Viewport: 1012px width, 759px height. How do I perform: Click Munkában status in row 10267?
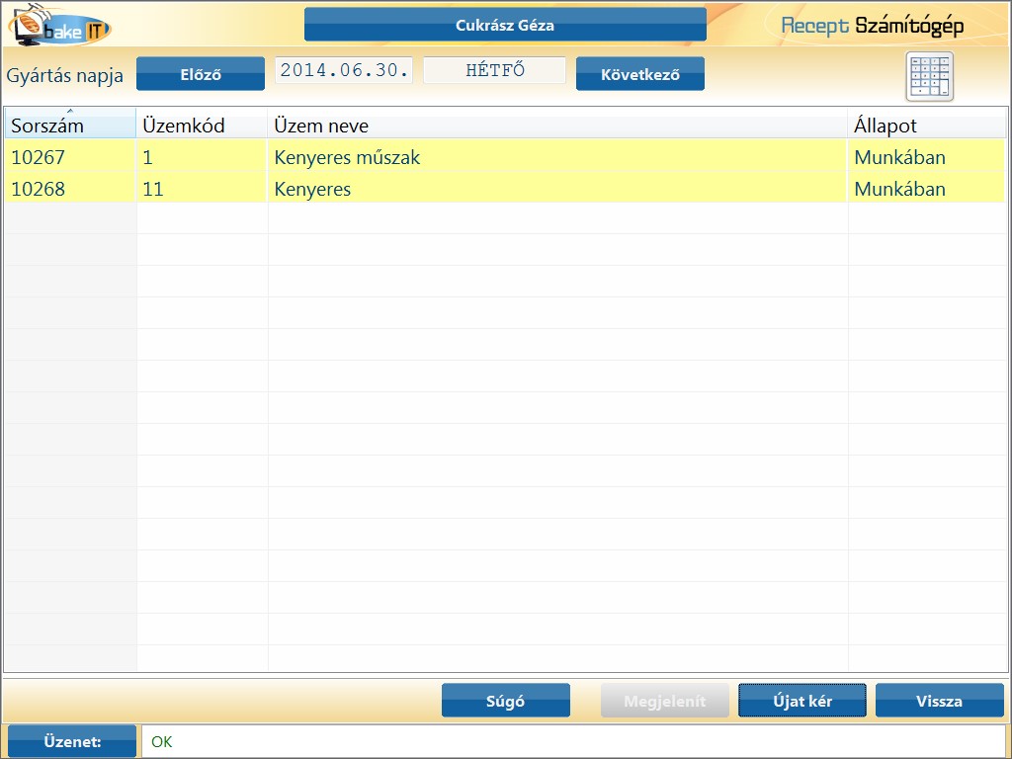point(927,157)
